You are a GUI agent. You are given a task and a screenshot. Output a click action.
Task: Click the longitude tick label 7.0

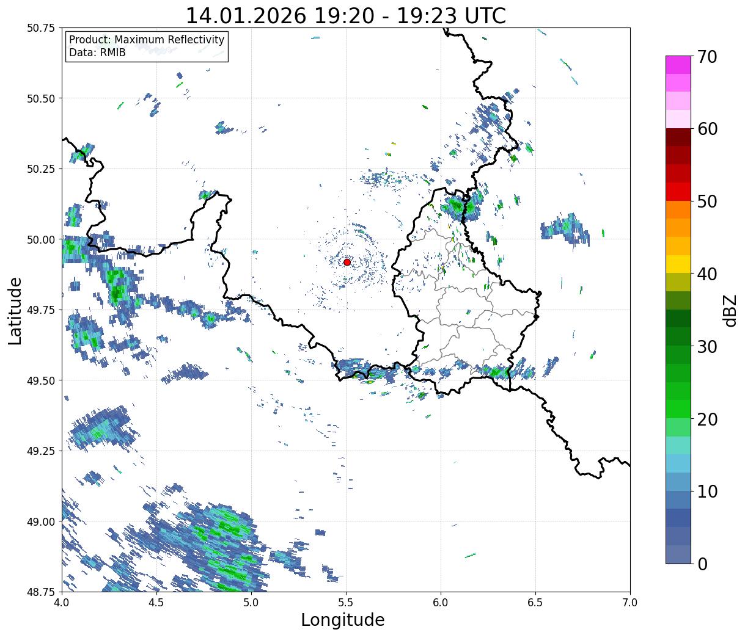point(630,603)
